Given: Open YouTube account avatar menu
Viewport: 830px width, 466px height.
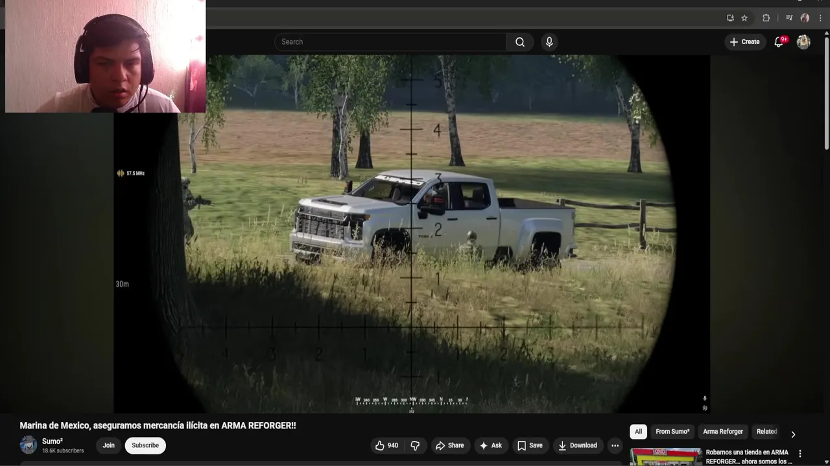Looking at the screenshot, I should click(803, 42).
